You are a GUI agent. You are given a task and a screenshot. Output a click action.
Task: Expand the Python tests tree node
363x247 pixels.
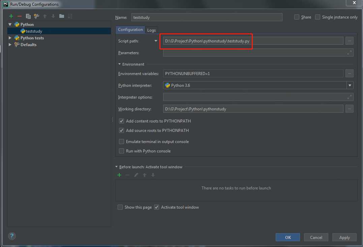(x=10, y=38)
